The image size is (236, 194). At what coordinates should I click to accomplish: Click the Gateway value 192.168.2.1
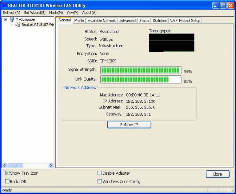[138, 114]
